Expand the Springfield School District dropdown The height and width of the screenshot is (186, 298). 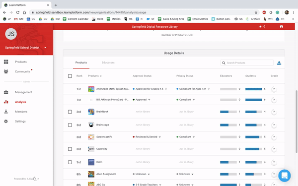45,48
